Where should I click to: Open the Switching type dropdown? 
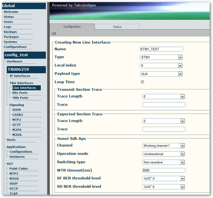click(164, 162)
